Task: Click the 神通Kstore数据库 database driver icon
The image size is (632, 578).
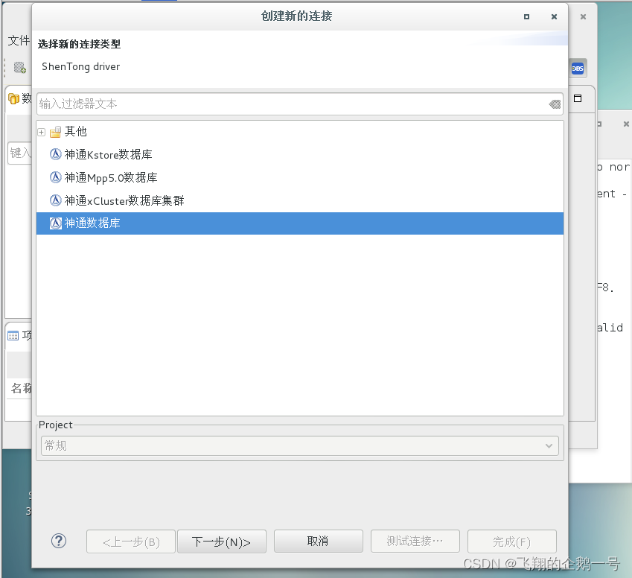Action: click(55, 154)
